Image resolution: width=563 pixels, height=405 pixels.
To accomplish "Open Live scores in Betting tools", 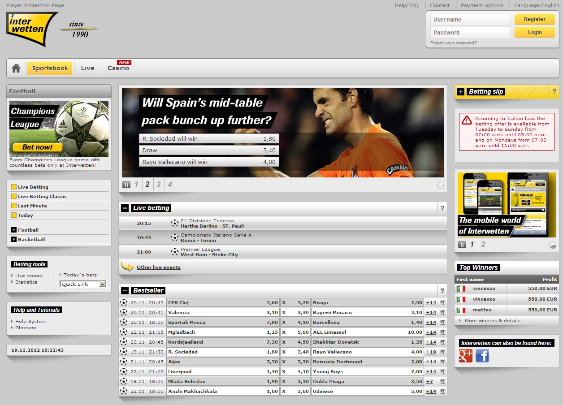I will coord(29,276).
